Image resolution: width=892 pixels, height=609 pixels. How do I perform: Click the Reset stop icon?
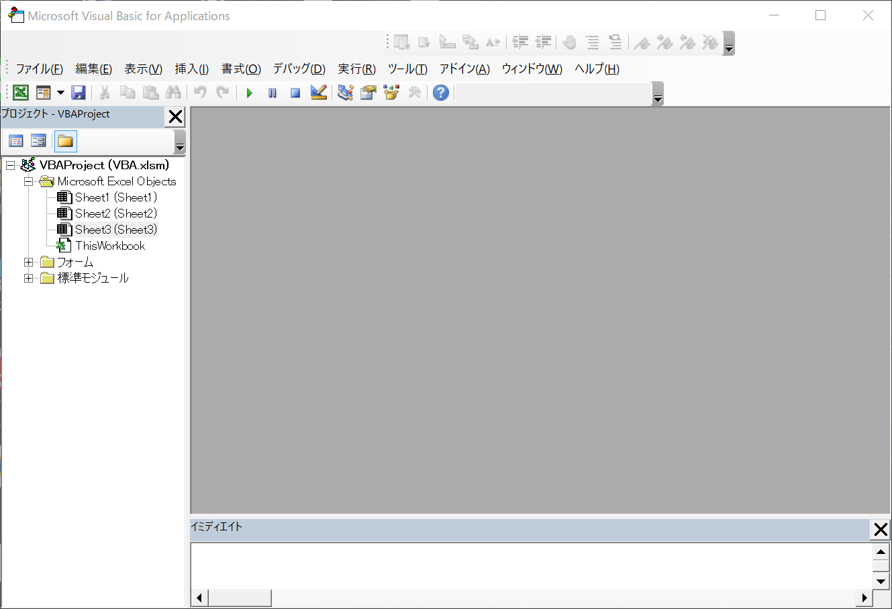(295, 93)
